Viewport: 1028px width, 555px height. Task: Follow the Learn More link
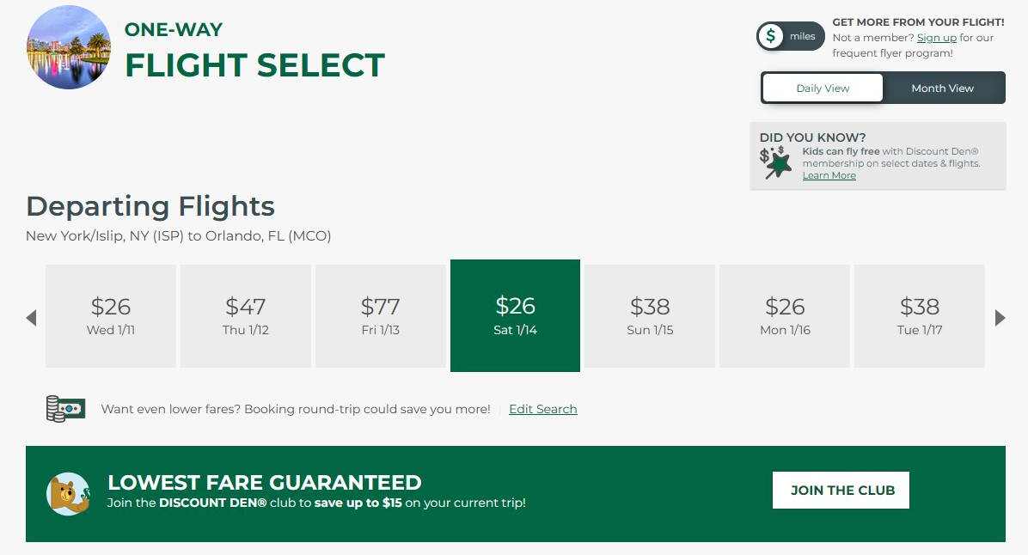829,175
